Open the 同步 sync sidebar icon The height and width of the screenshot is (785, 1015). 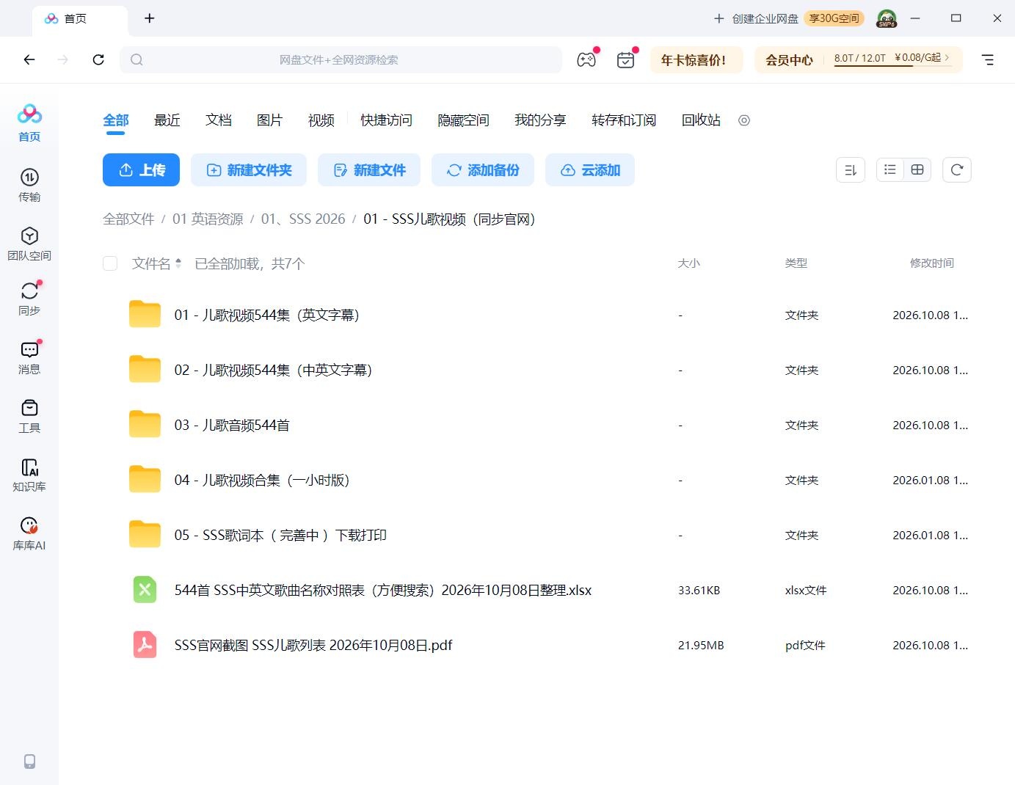(29, 299)
